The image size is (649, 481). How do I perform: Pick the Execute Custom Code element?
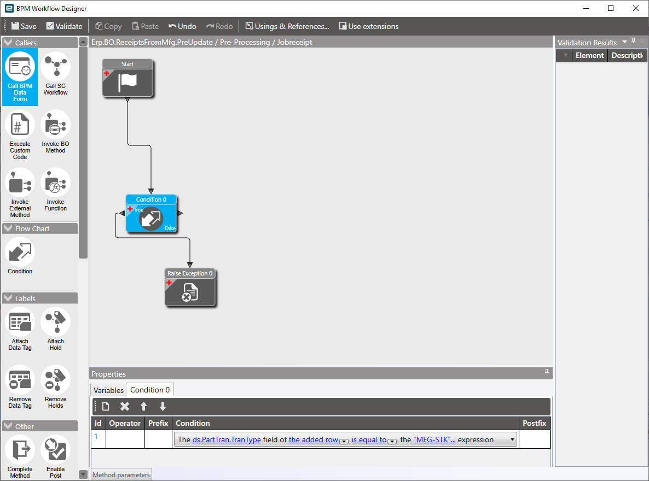point(20,135)
